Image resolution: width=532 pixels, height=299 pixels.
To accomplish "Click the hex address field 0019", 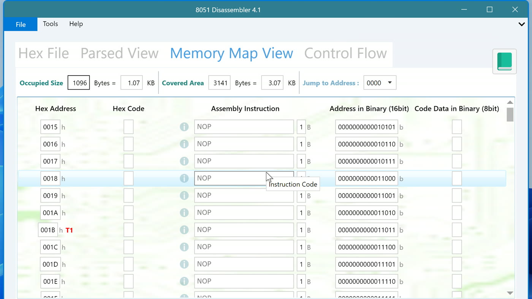I will point(50,196).
